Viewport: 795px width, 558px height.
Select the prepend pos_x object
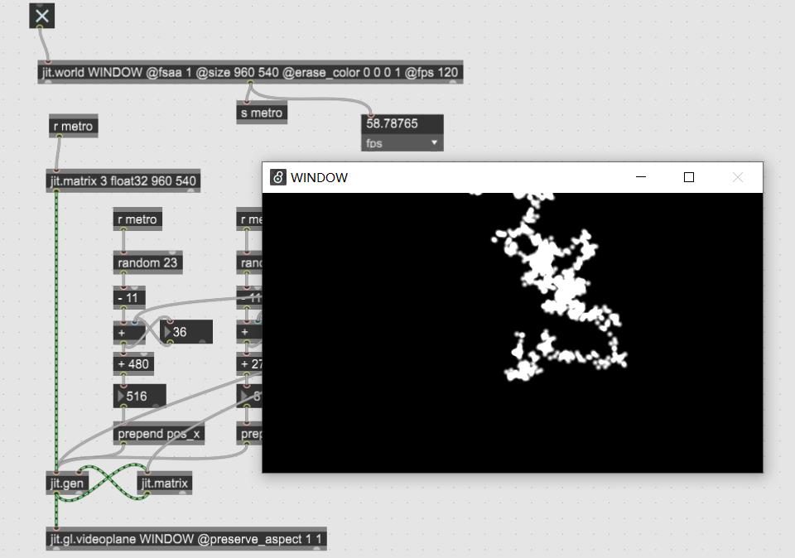pos(160,434)
